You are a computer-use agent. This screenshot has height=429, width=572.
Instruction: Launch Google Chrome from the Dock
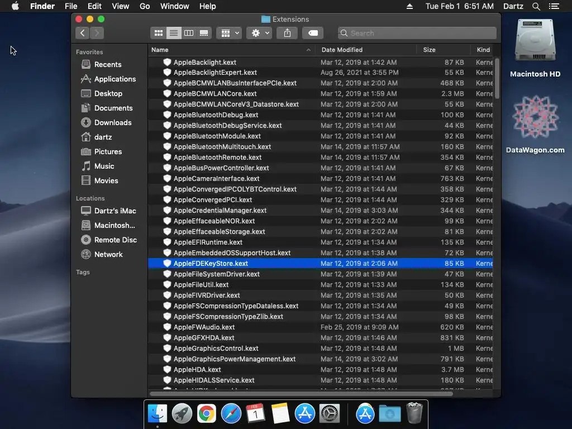(207, 414)
